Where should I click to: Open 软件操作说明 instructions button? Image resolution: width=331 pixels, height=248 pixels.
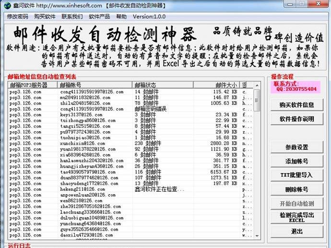(297, 119)
